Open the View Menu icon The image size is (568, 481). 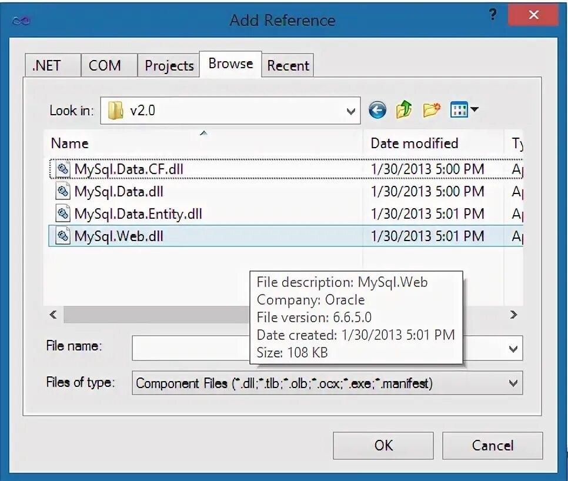coord(459,109)
